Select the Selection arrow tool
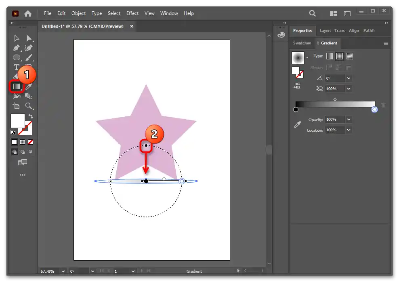Image resolution: width=399 pixels, height=282 pixels. point(17,38)
